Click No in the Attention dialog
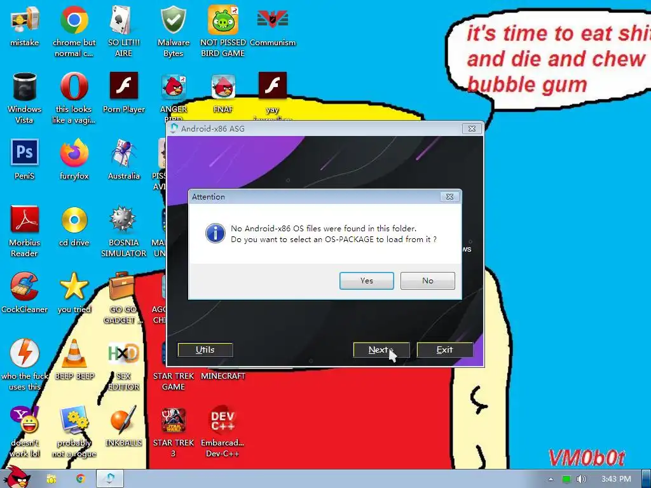 tap(428, 281)
